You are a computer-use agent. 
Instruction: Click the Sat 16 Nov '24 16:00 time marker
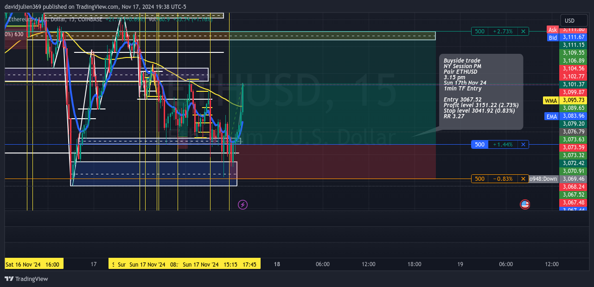34,264
